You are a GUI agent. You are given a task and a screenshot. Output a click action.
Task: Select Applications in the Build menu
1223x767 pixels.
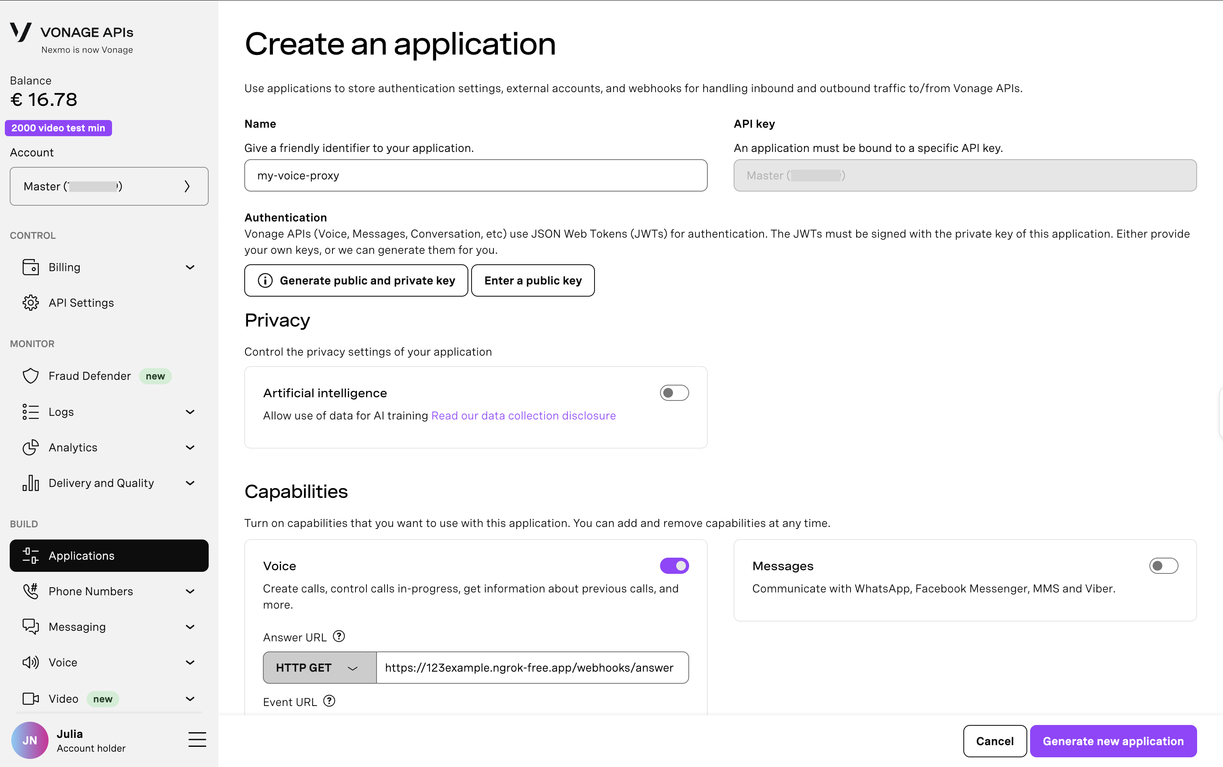[81, 556]
